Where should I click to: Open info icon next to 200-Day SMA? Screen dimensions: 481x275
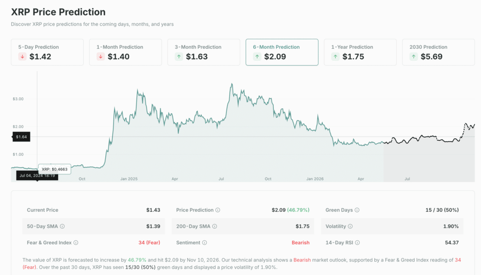(x=215, y=226)
